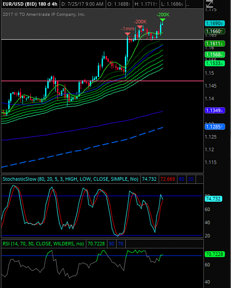Open the curve drawing tool icon
Viewport: 231px width, 288px height.
pyautogui.click(x=209, y=4)
